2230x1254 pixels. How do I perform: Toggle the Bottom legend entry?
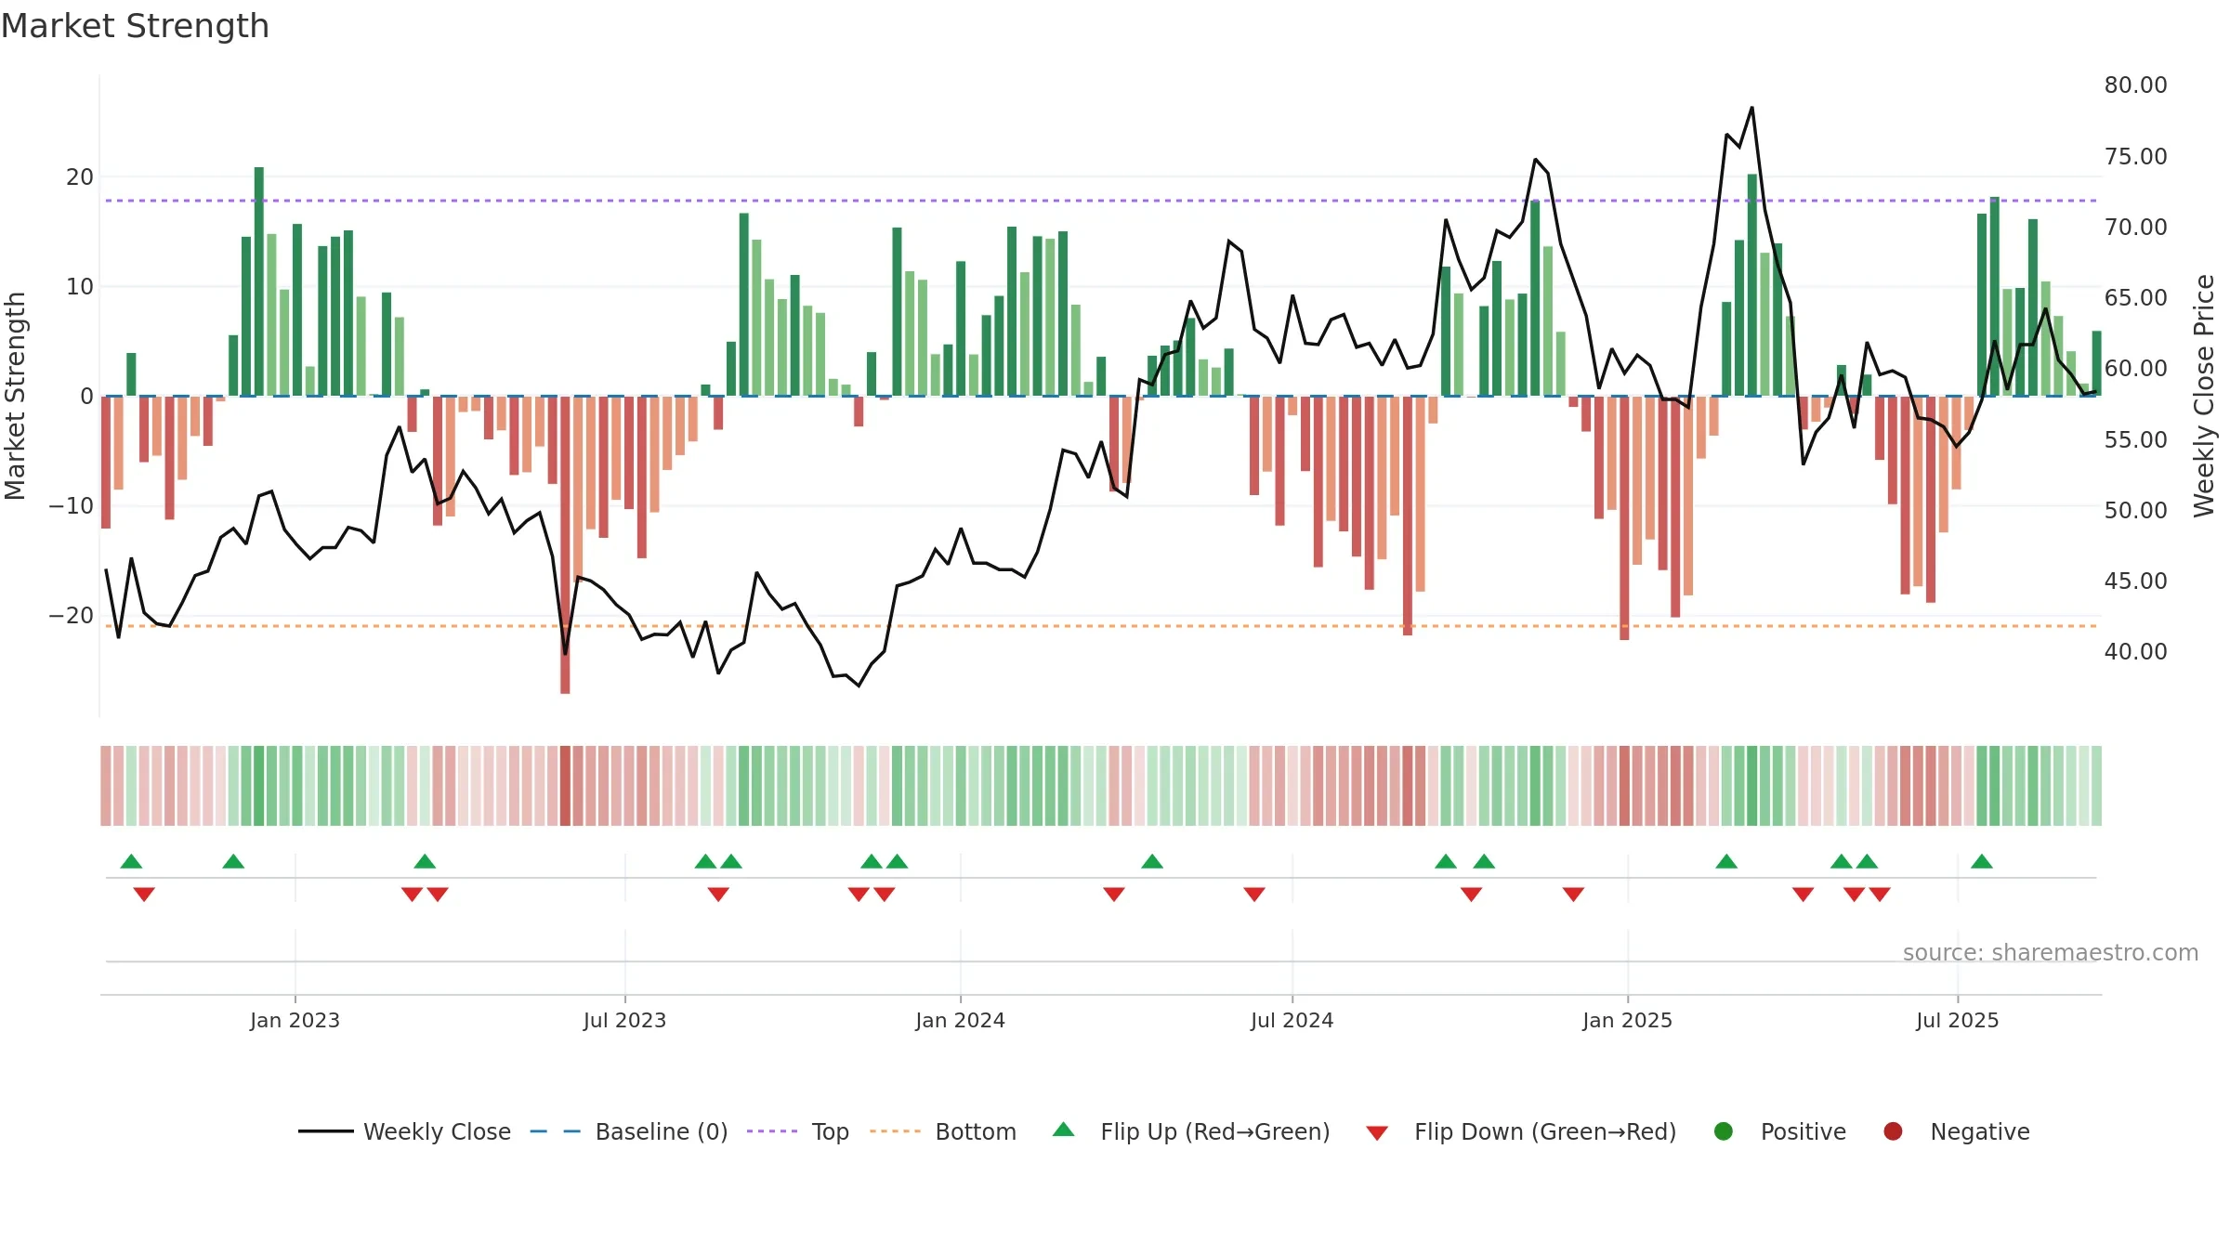[x=943, y=1131]
